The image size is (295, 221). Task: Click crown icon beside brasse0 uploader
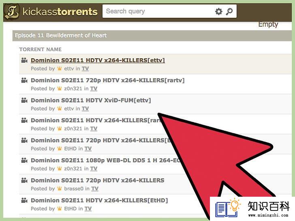point(60,189)
